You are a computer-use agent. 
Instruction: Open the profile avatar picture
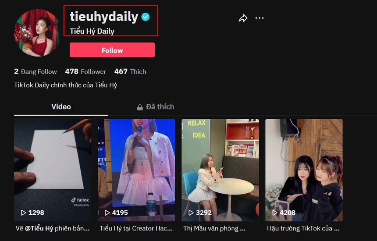coord(37,33)
